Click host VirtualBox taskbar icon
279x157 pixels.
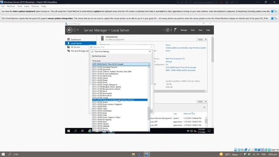point(147,154)
